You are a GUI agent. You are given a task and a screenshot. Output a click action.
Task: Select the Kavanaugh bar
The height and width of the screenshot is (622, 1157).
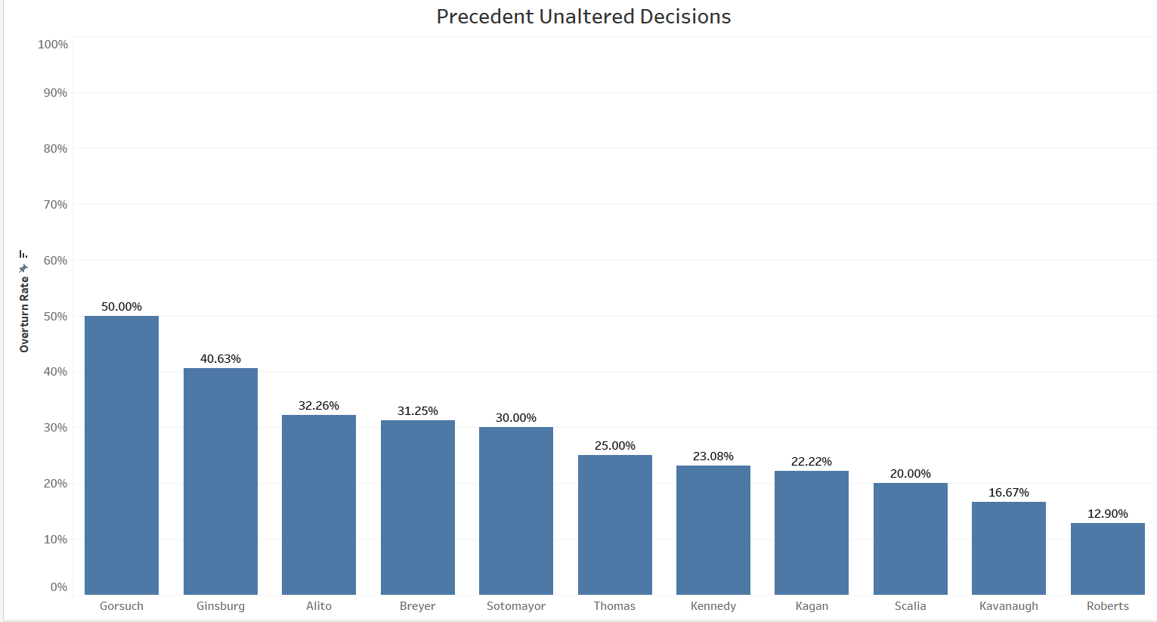(1009, 548)
